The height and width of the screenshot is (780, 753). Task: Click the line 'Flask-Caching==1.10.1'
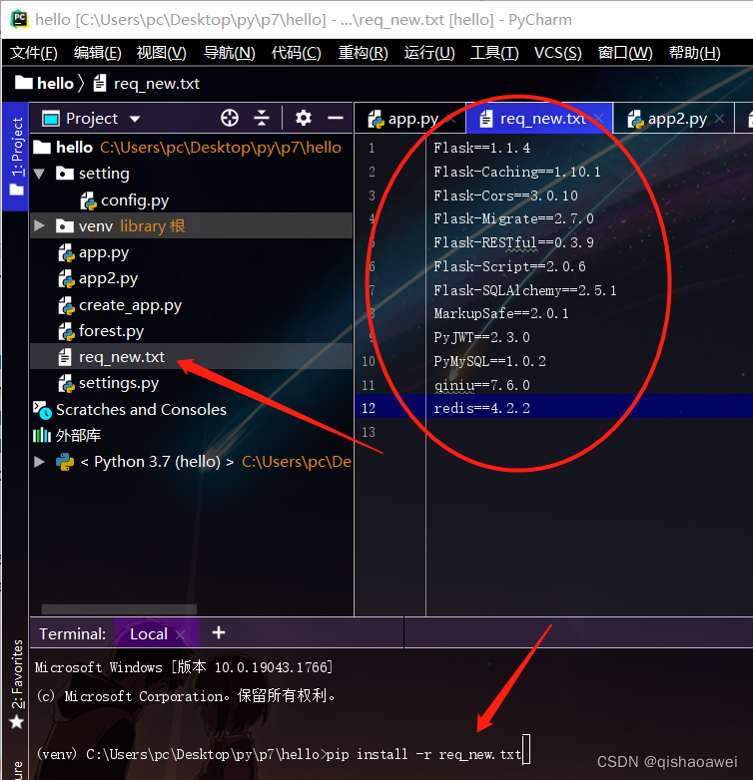(x=517, y=172)
